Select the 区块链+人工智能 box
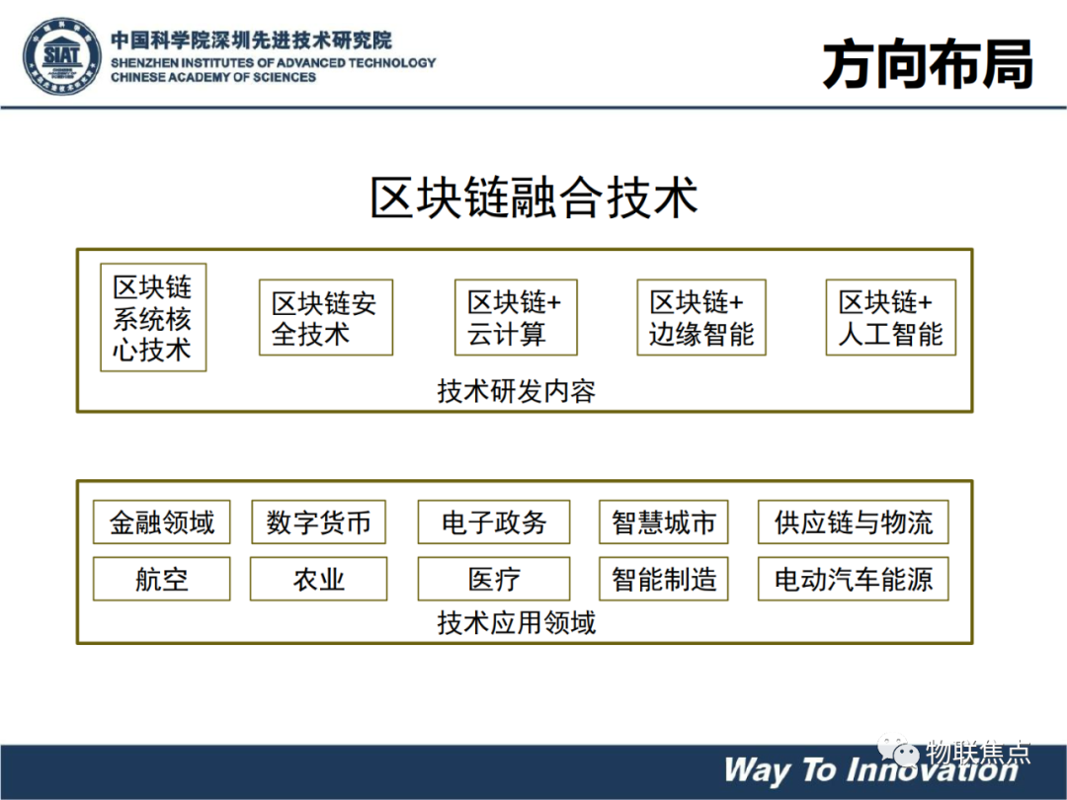This screenshot has height=800, width=1067. [x=891, y=318]
